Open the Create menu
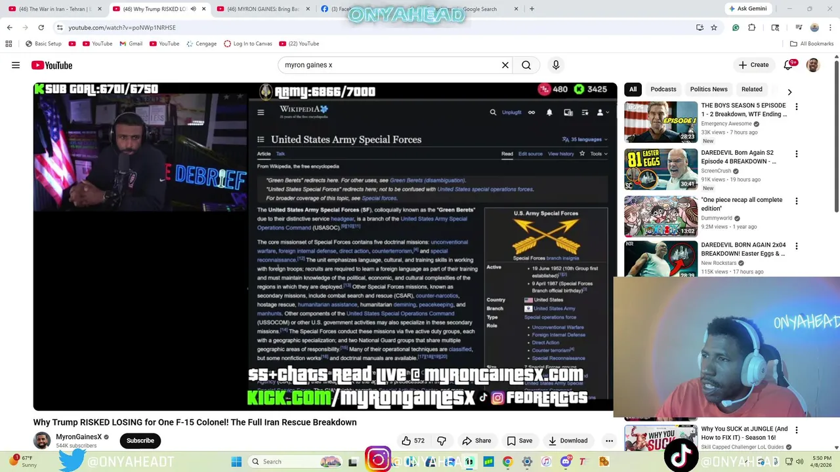This screenshot has height=472, width=840. (753, 65)
